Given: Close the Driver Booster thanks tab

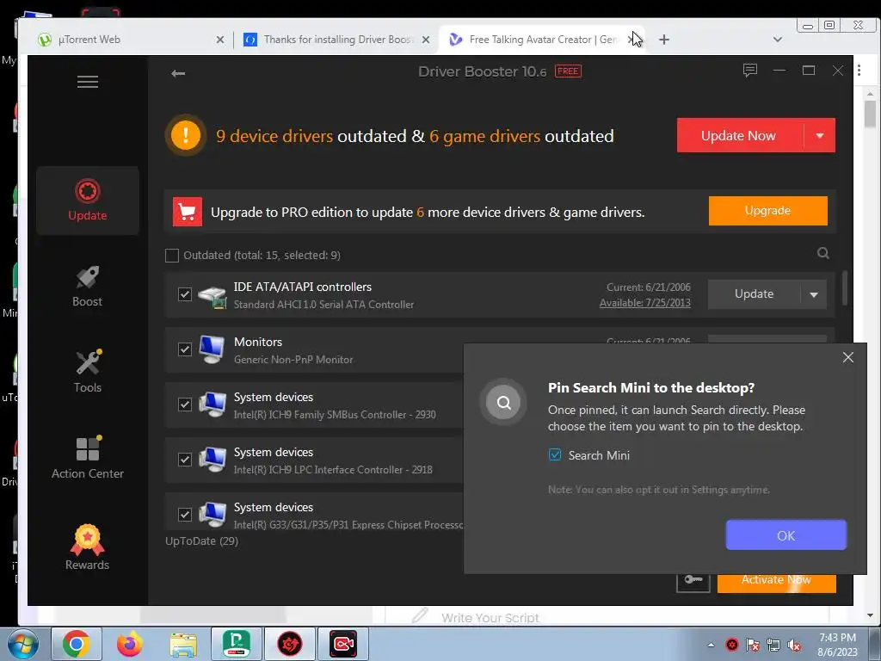Looking at the screenshot, I should tap(426, 40).
